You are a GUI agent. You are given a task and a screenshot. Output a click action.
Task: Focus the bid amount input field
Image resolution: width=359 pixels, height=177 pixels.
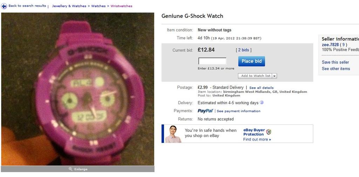click(x=212, y=61)
